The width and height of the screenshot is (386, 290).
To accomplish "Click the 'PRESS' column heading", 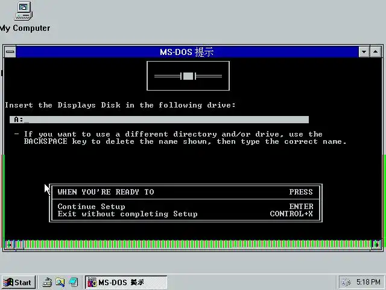I will pos(301,192).
